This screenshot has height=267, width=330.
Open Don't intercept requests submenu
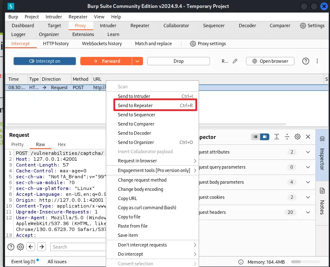pos(153,245)
